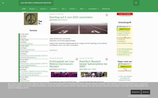Accept cookies with Akzeptieren button
This screenshot has width=158, height=98.
[136, 92]
